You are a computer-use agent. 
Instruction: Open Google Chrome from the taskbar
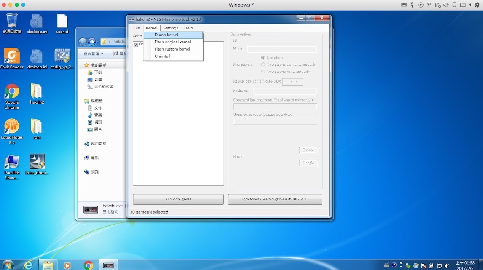tap(88, 265)
